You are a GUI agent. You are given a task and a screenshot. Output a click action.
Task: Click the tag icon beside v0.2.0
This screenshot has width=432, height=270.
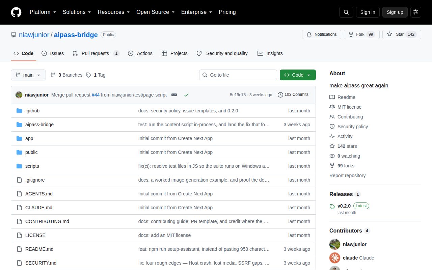coord(332,206)
